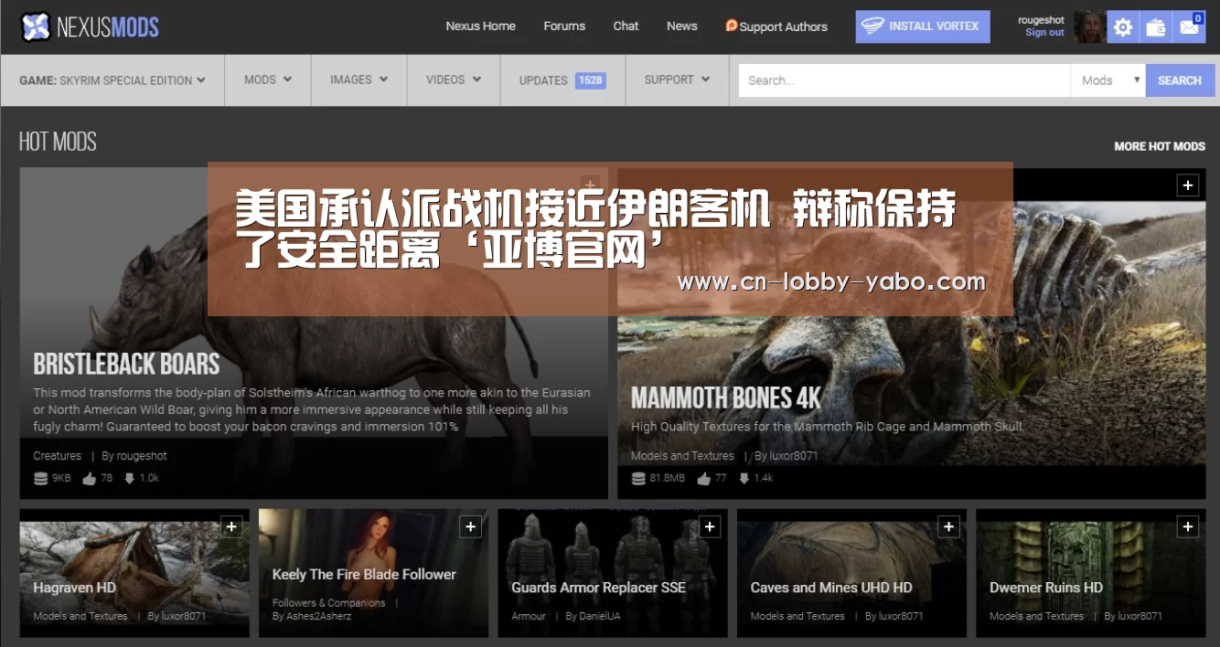Add Keely The Fire Blade Follower plus icon
Screen dimensions: 1220x647
[470, 526]
